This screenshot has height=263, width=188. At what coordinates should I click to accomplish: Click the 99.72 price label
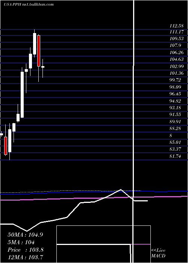click(x=175, y=80)
